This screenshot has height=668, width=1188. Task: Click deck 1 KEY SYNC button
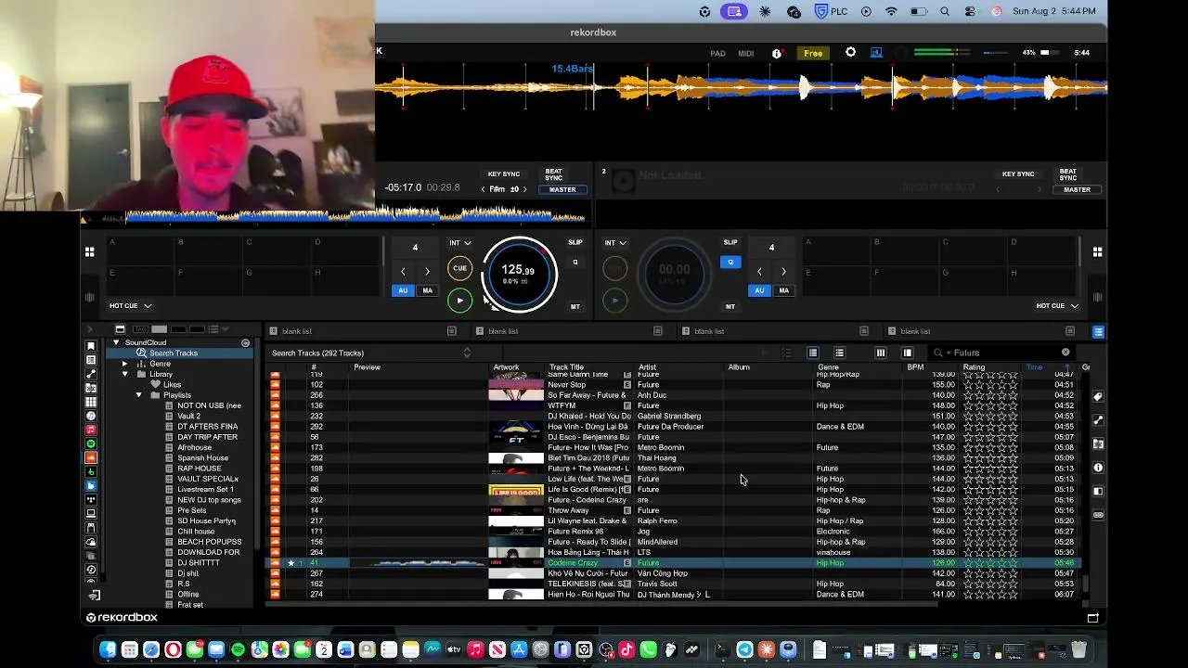tap(504, 173)
